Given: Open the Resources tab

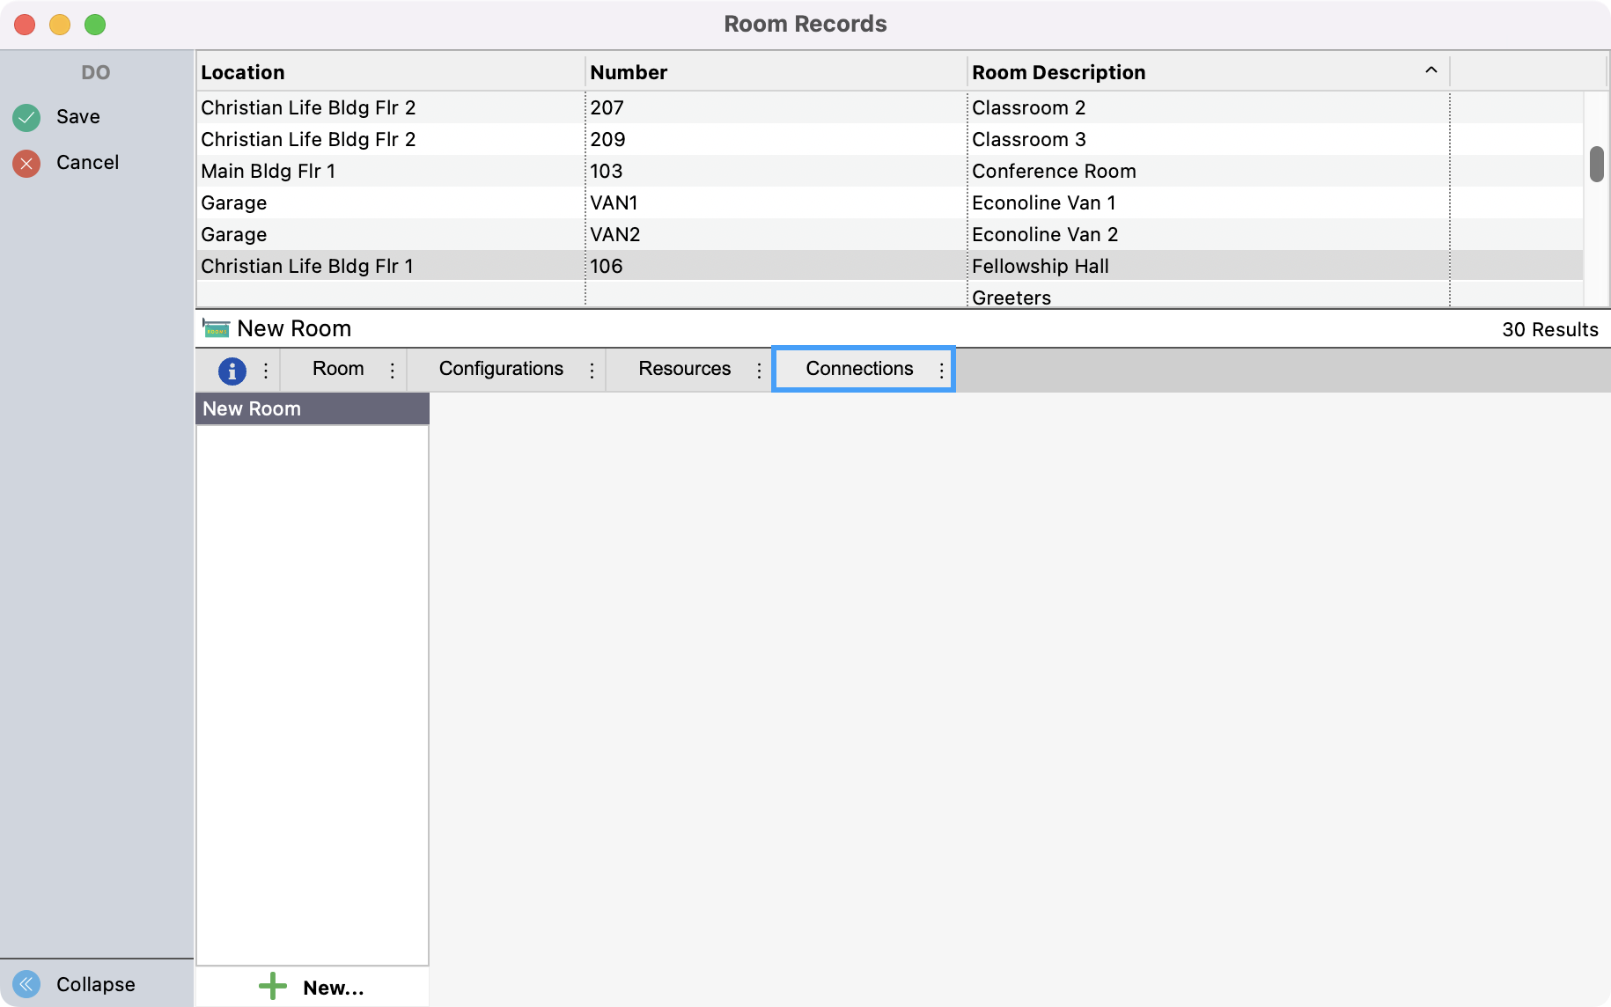Looking at the screenshot, I should 684,369.
